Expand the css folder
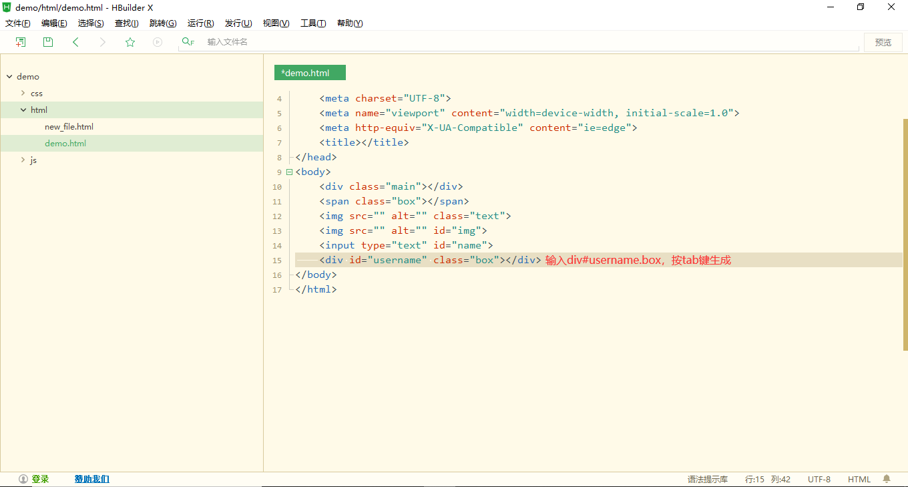908x487 pixels. pos(23,94)
